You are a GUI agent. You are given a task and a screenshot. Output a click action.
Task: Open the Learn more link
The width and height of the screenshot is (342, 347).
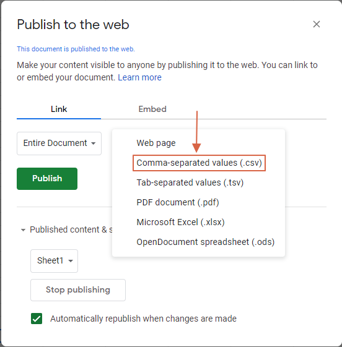139,77
